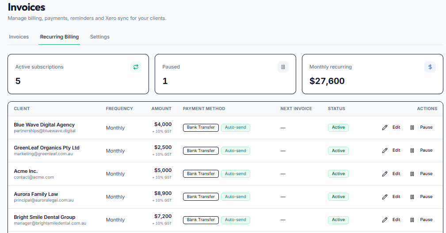The height and width of the screenshot is (233, 446).
Task: Open the Invoices tab
Action: pos(19,37)
